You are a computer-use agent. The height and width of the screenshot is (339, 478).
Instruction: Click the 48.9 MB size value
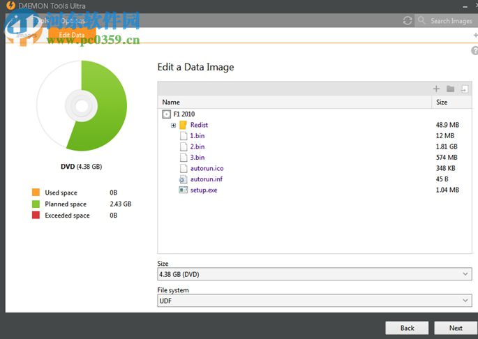pos(447,125)
